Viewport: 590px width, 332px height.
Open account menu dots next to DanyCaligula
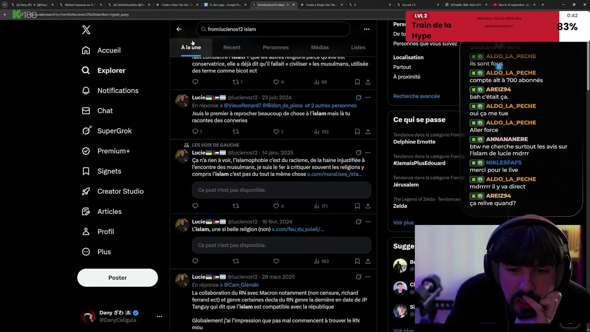[159, 316]
